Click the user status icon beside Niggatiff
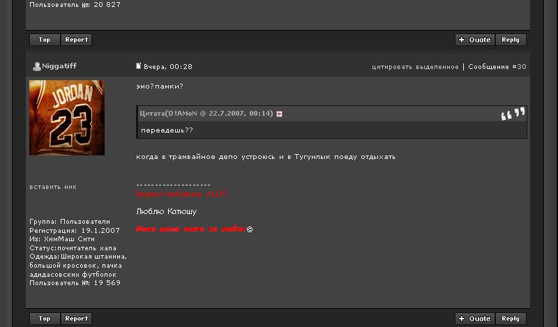 36,66
